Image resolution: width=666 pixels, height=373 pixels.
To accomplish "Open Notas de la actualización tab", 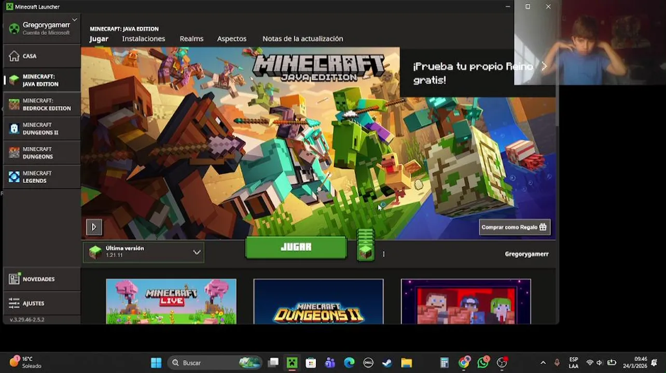I will [x=303, y=39].
